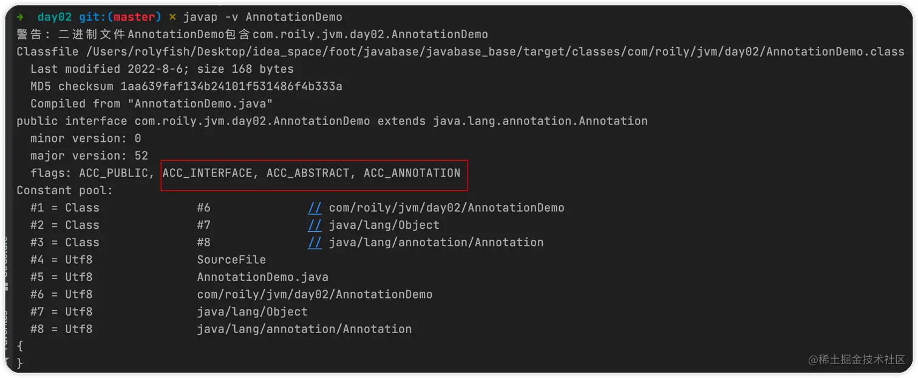This screenshot has width=918, height=378.
Task: Click ACC_ANNOTATION inside the red highlight box
Action: (412, 173)
